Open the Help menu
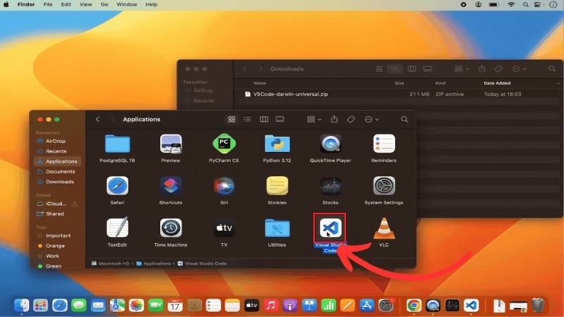 [152, 5]
